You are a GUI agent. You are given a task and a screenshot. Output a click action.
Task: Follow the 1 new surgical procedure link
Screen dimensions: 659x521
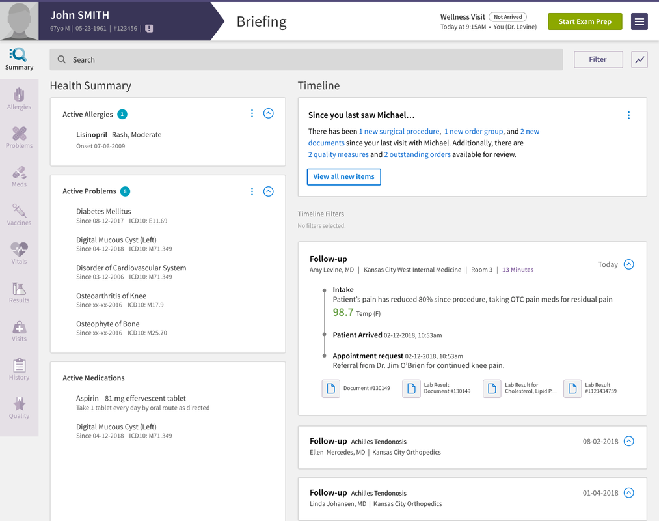point(399,132)
